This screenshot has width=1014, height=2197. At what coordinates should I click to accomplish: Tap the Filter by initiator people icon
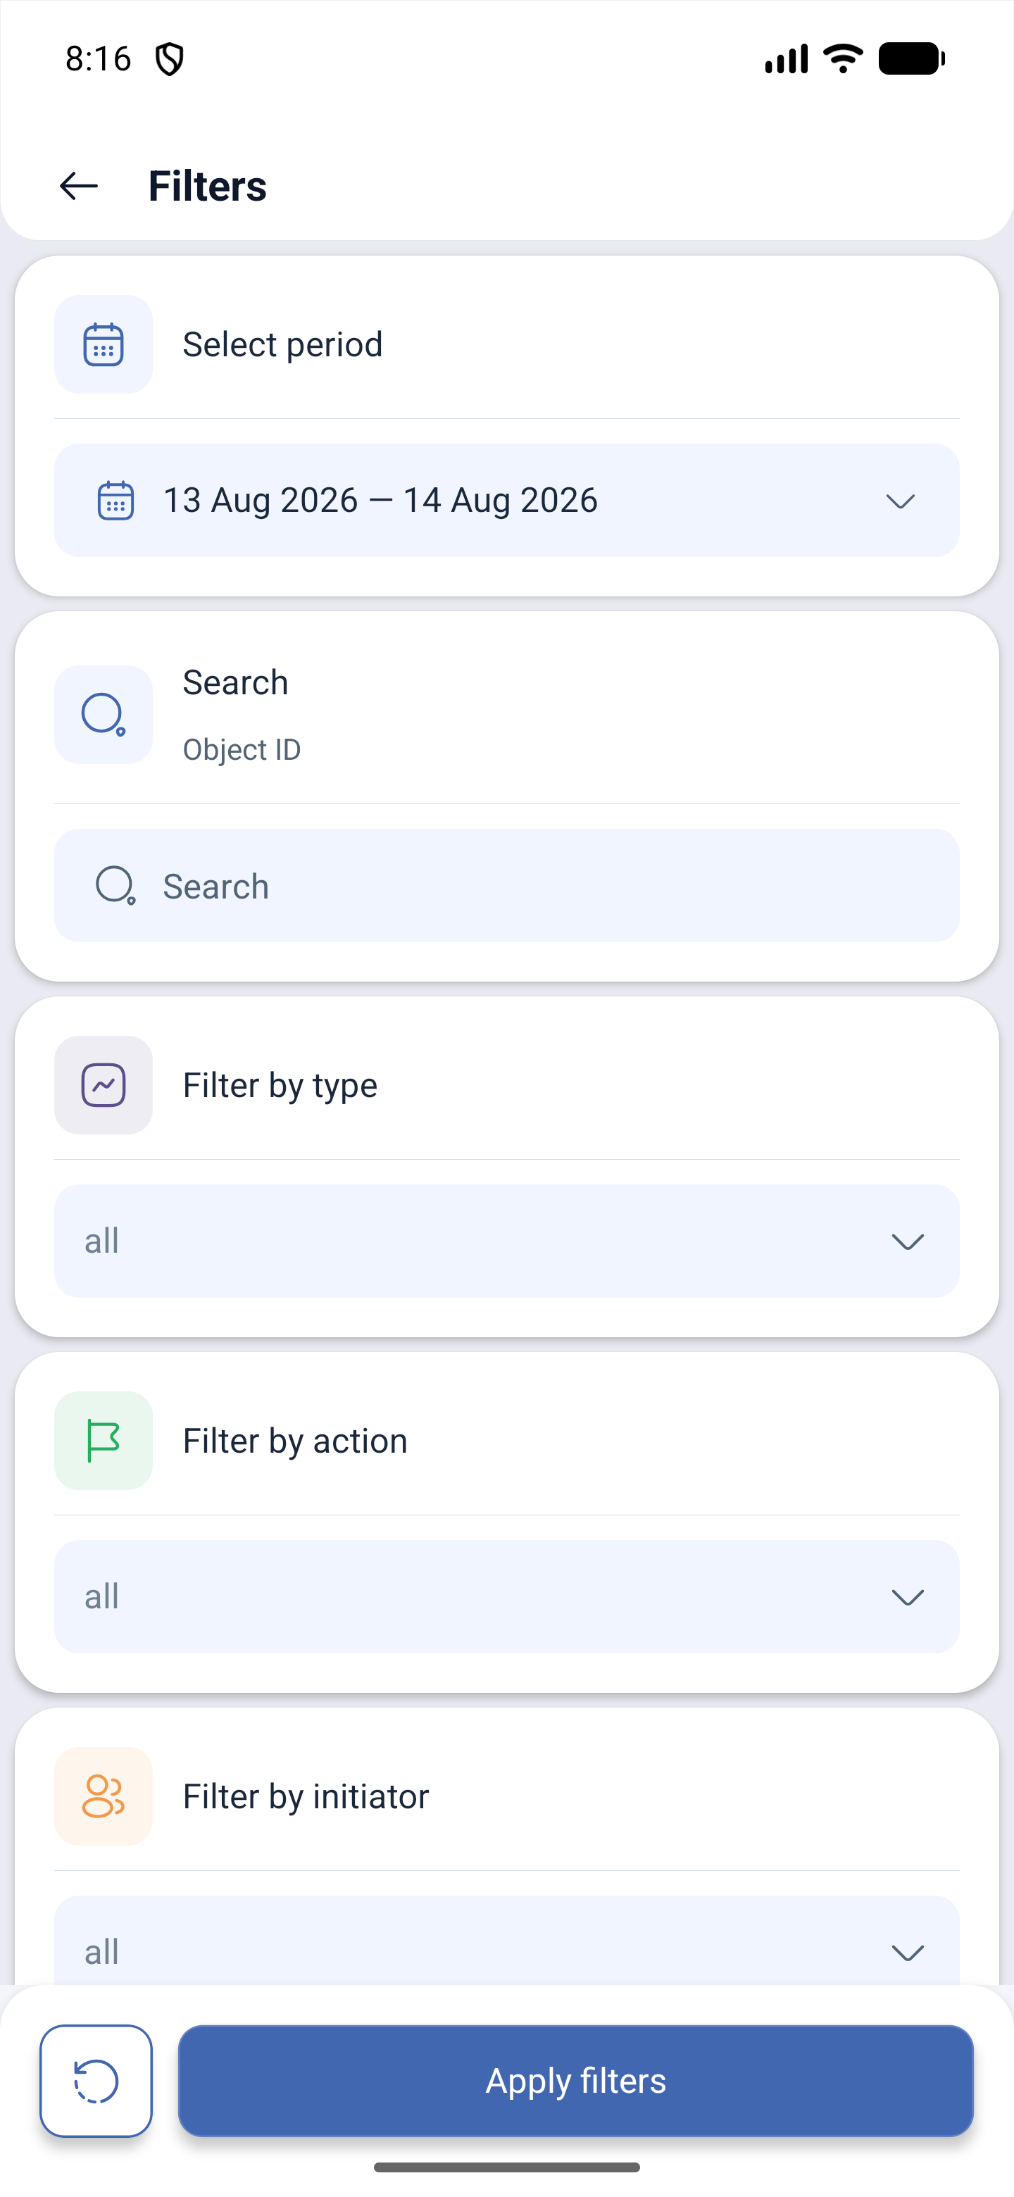[104, 1796]
